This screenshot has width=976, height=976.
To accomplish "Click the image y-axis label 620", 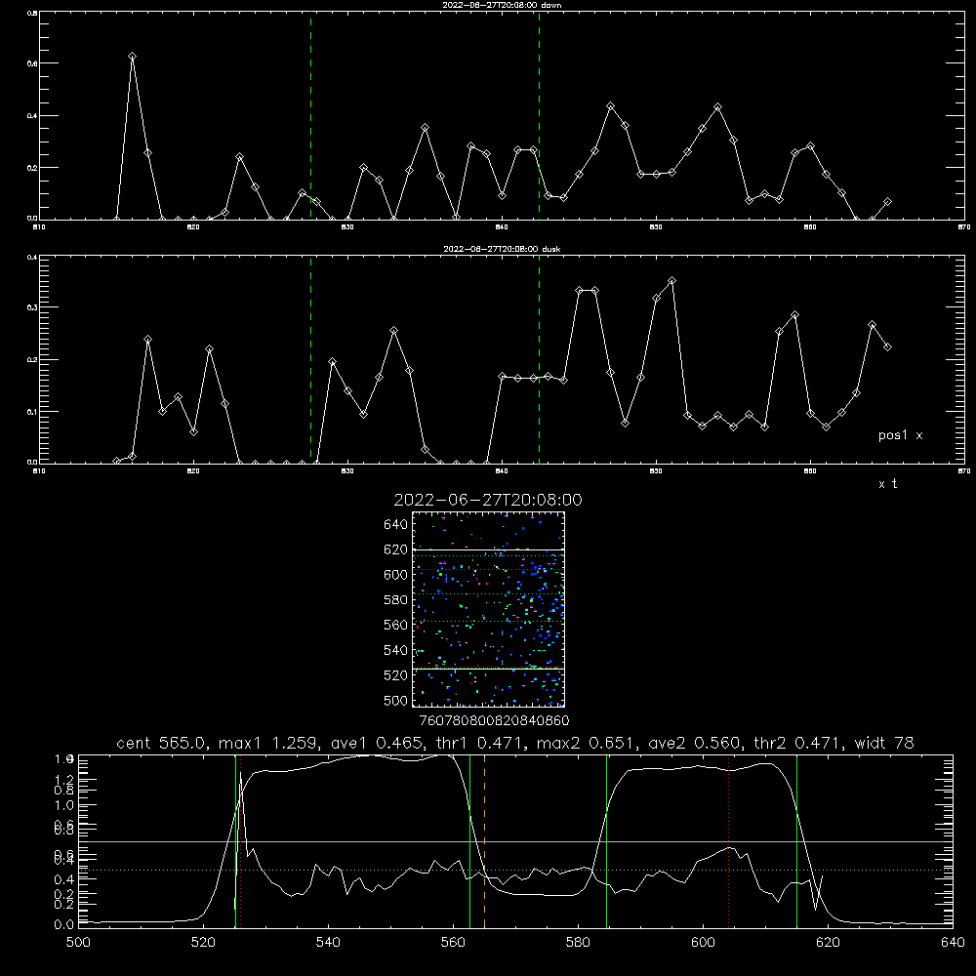I will tap(396, 549).
